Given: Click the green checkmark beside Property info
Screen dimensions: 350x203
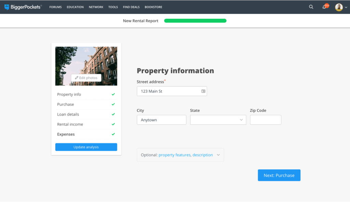Looking at the screenshot, I should click(113, 95).
